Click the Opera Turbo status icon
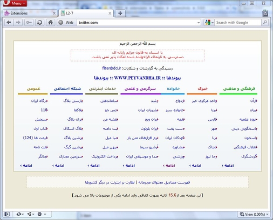The width and height of the screenshot is (273, 220). tap(39, 214)
